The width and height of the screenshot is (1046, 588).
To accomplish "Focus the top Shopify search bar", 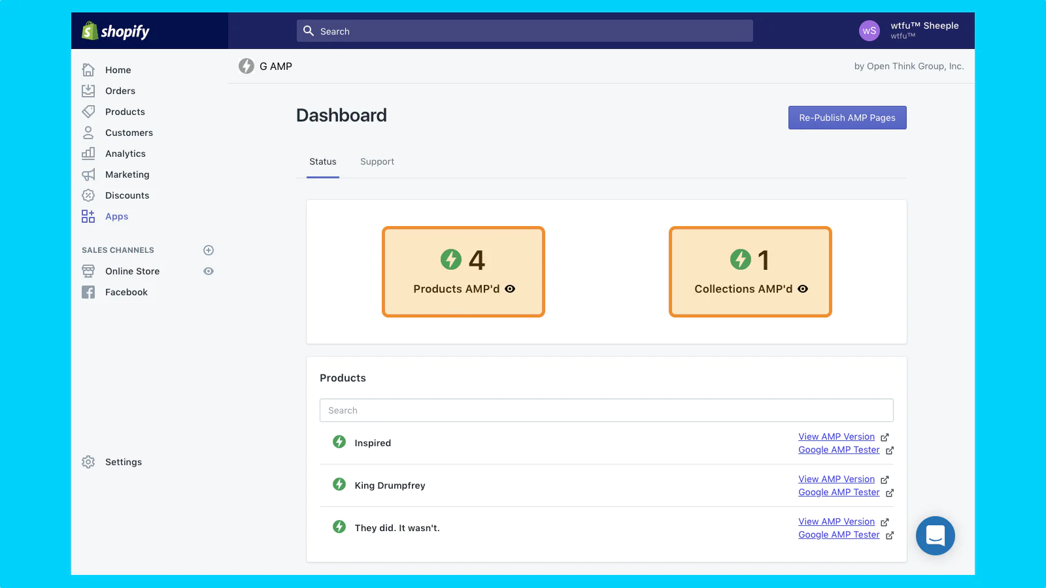I will pyautogui.click(x=525, y=31).
